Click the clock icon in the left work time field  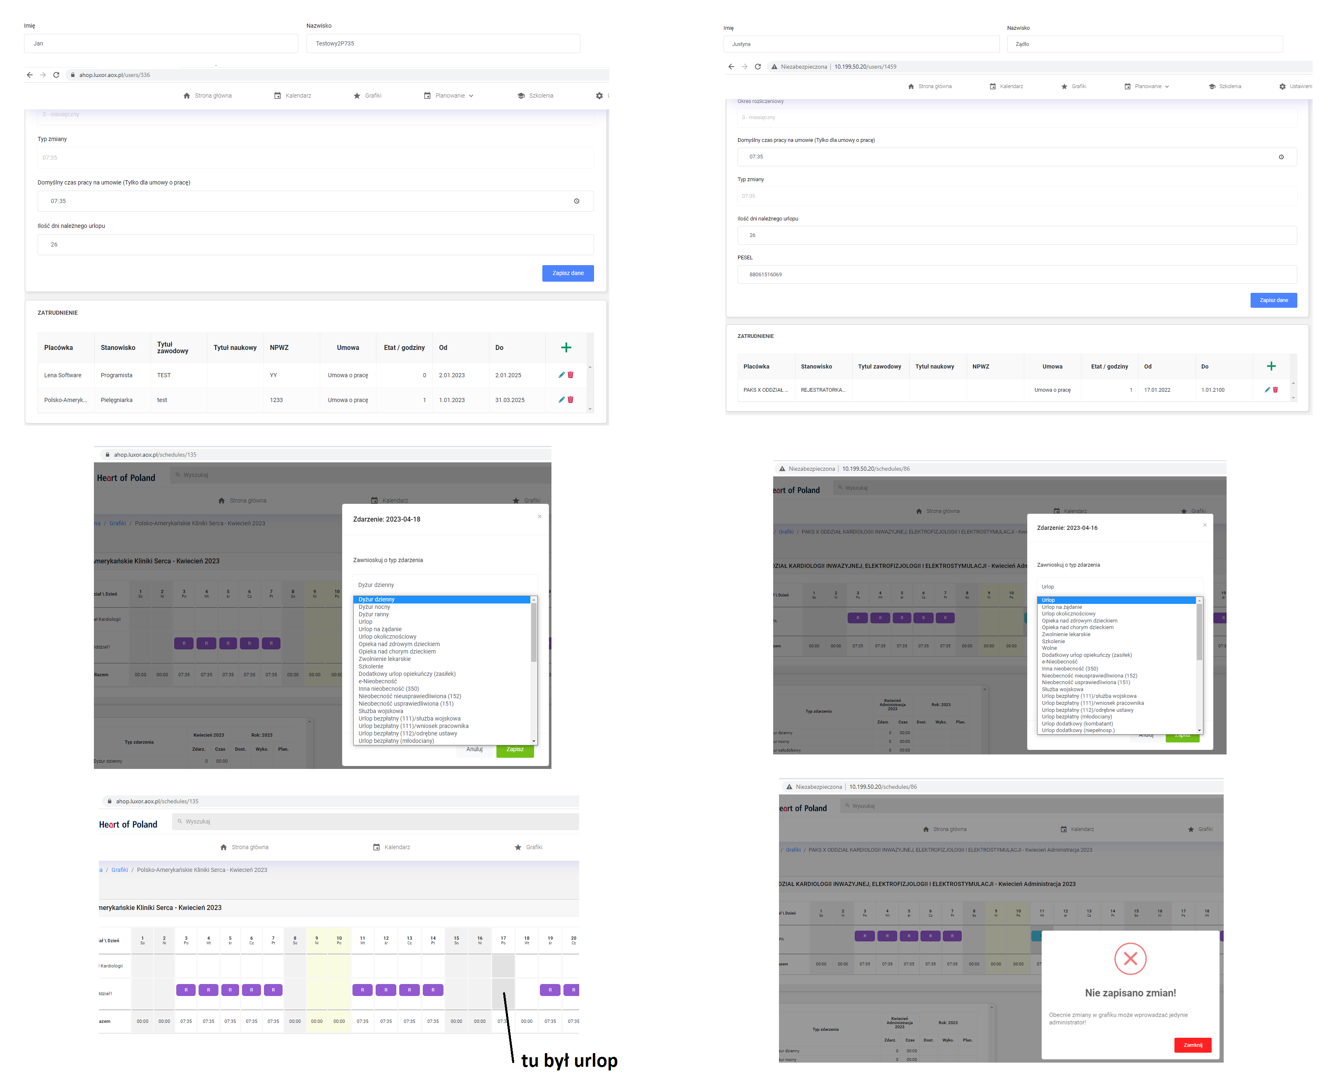[x=576, y=201]
